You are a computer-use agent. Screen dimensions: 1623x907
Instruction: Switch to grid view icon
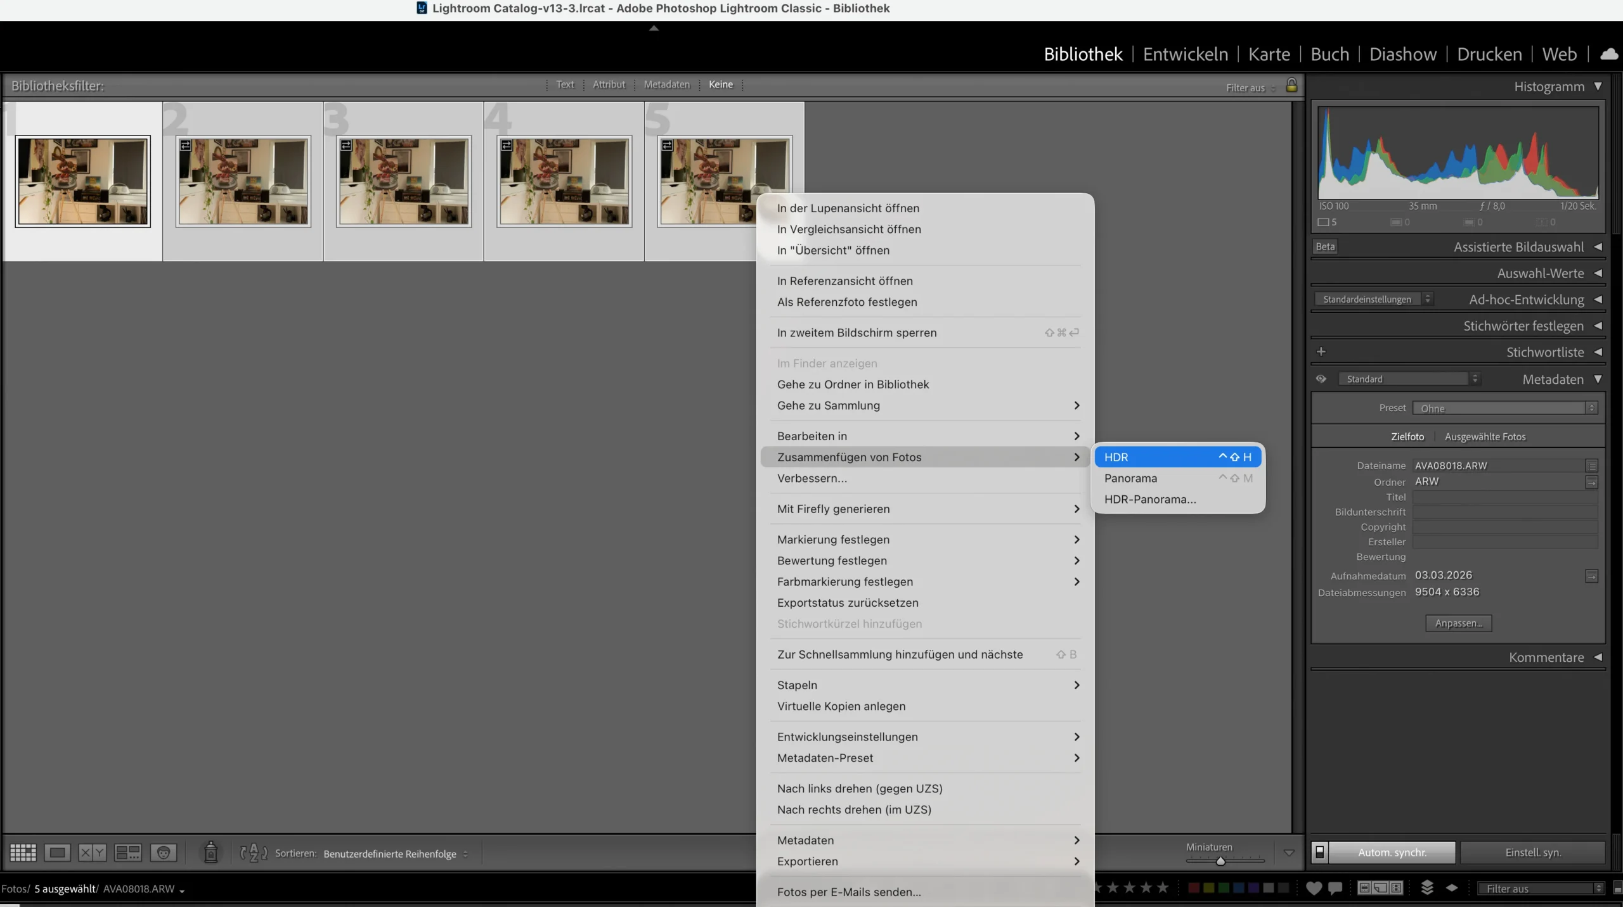coord(23,853)
